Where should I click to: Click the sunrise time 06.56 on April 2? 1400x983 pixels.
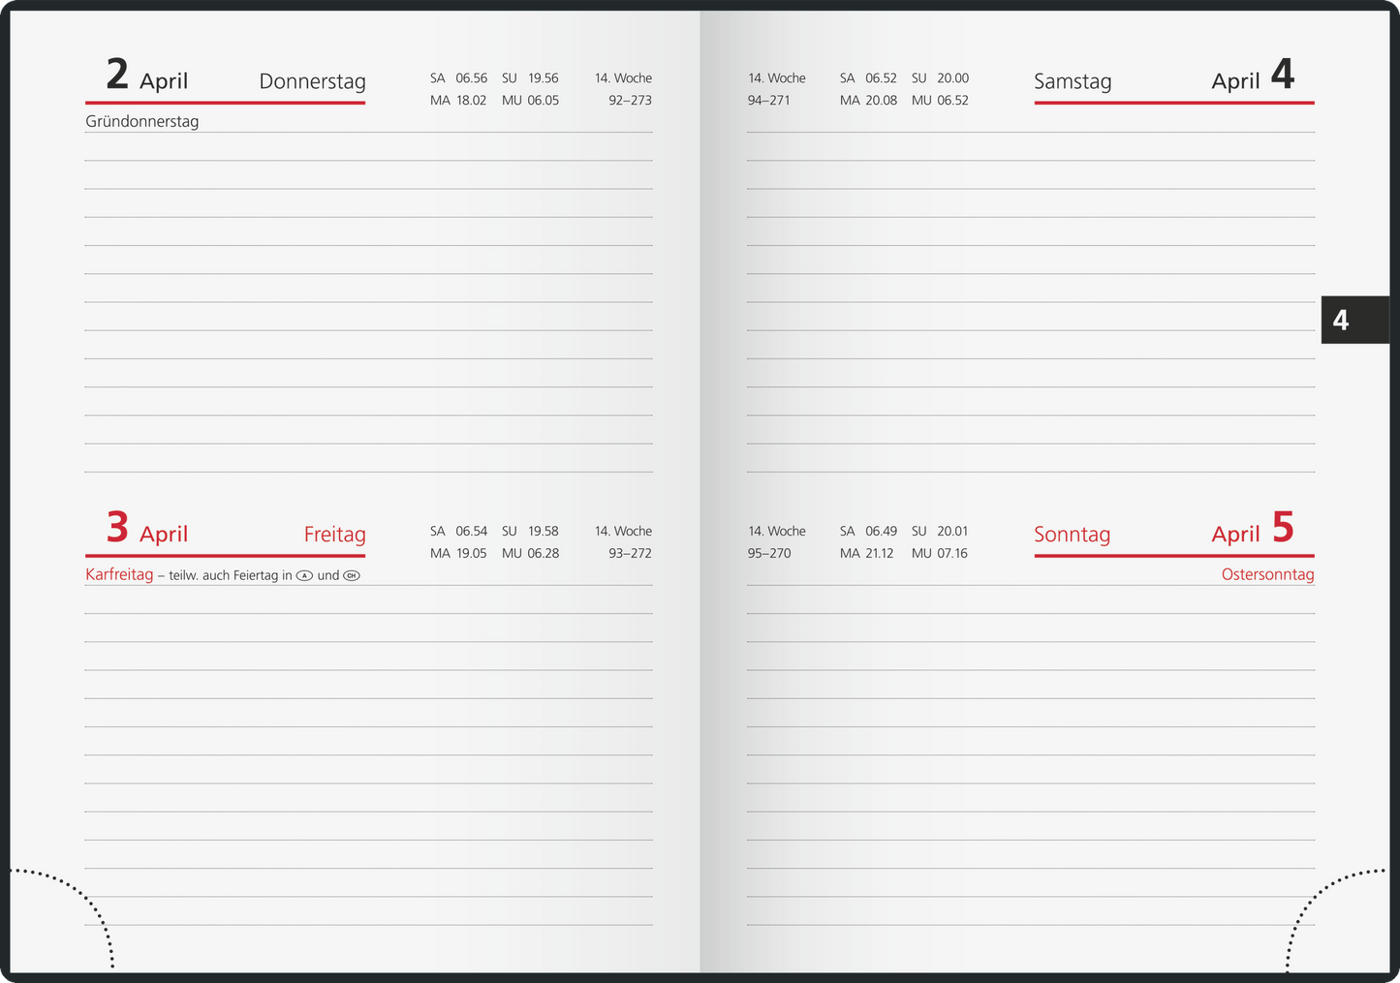point(472,78)
